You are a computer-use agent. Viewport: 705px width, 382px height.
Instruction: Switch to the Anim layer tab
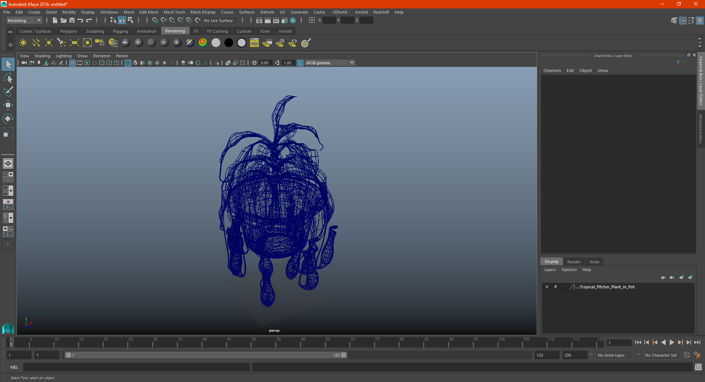point(594,262)
